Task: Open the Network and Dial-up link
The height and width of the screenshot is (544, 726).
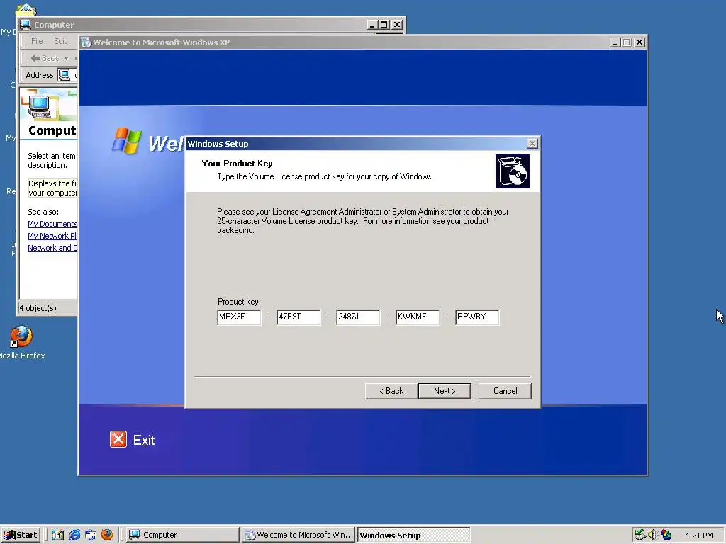Action: (52, 248)
